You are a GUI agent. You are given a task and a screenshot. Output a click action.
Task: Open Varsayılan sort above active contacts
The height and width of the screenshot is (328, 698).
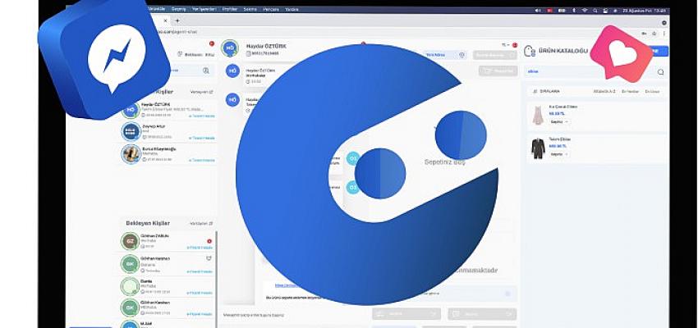click(202, 92)
